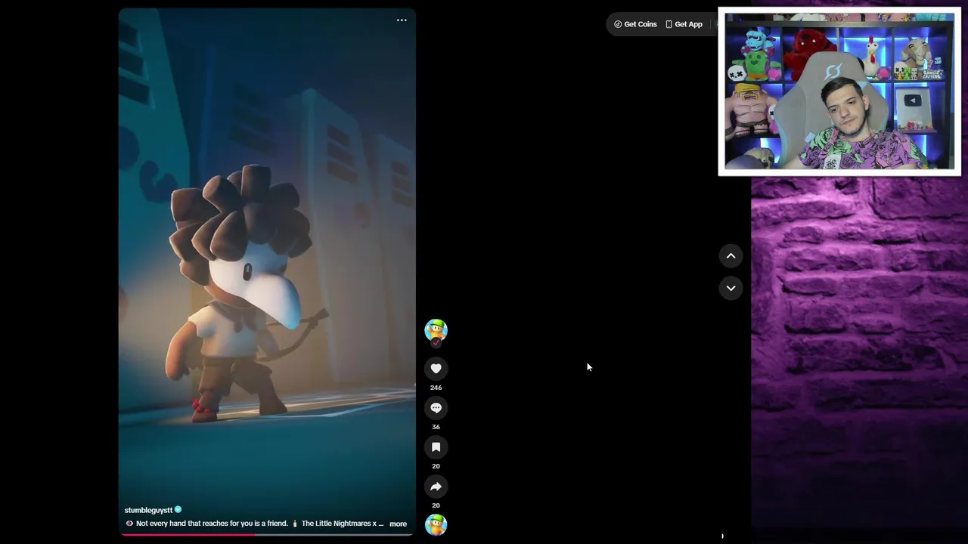
Task: Click the comment count 36
Action: [436, 427]
